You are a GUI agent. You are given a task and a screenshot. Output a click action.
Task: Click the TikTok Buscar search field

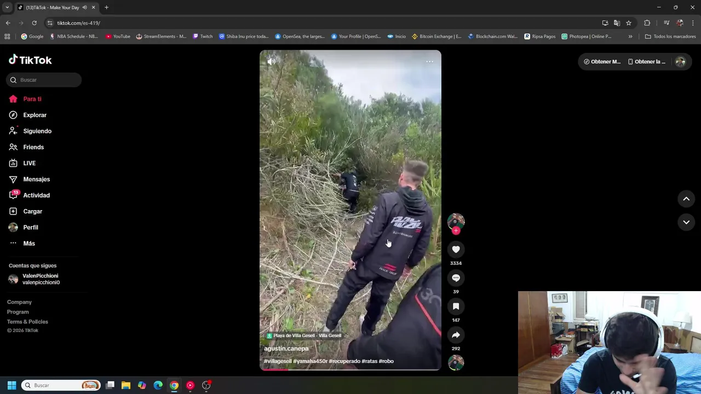[x=44, y=80]
